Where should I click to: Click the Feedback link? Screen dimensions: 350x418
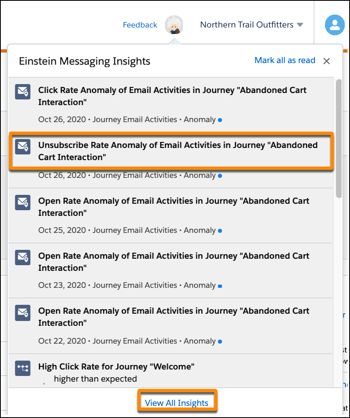[140, 25]
